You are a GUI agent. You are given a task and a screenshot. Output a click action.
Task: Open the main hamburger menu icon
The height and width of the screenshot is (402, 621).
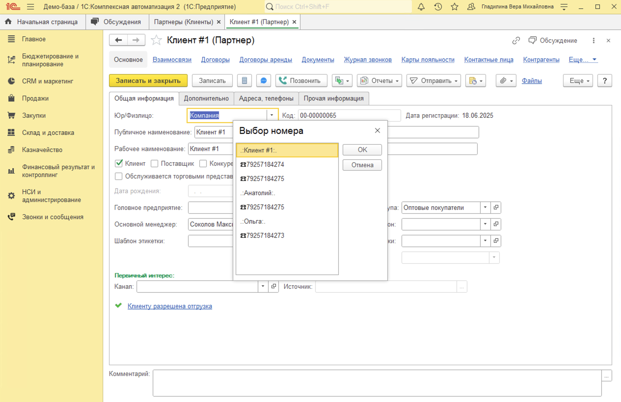30,7
